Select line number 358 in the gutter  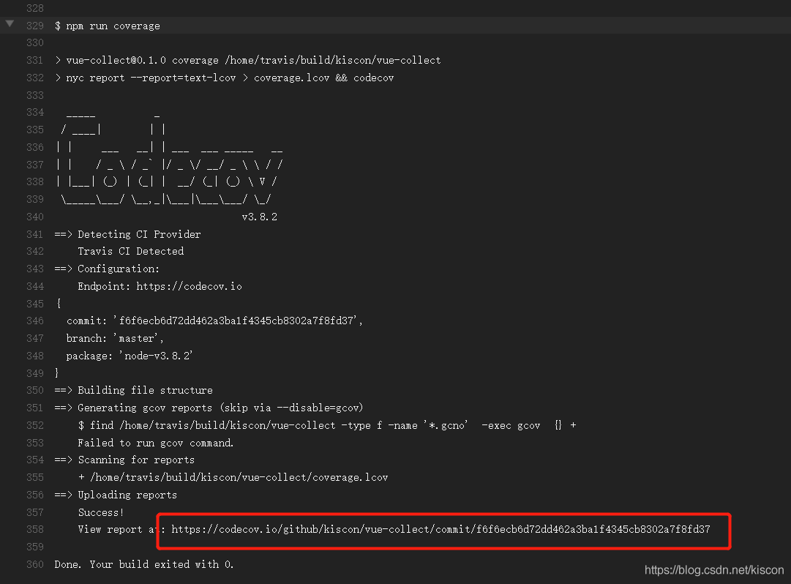click(x=34, y=529)
